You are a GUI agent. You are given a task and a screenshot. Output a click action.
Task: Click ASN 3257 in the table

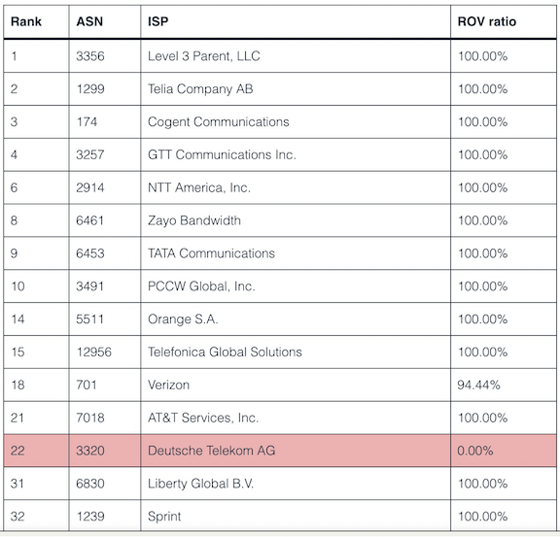pos(90,154)
